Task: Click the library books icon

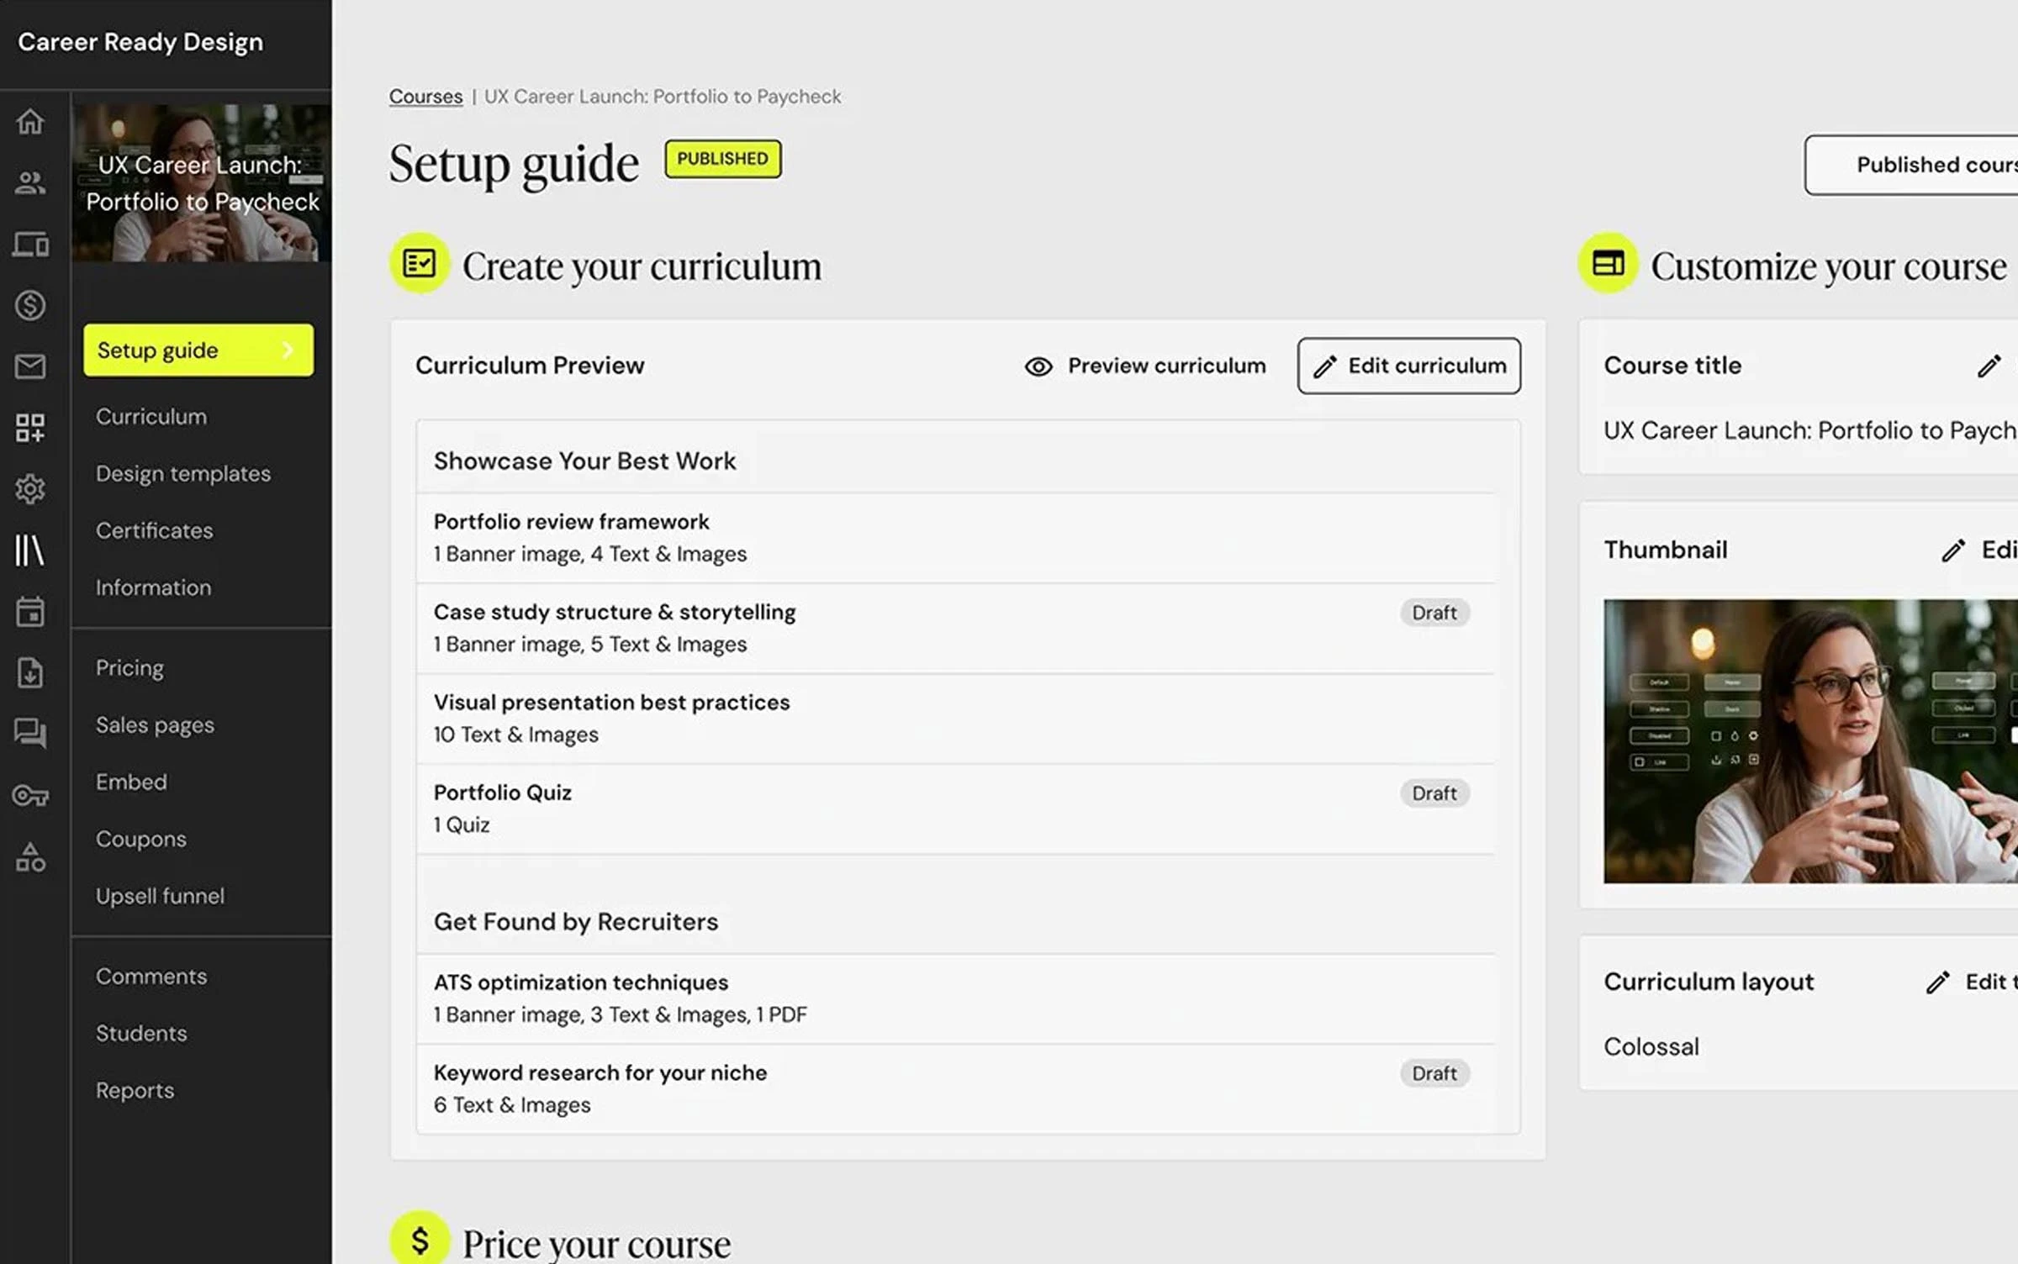Action: [x=30, y=550]
